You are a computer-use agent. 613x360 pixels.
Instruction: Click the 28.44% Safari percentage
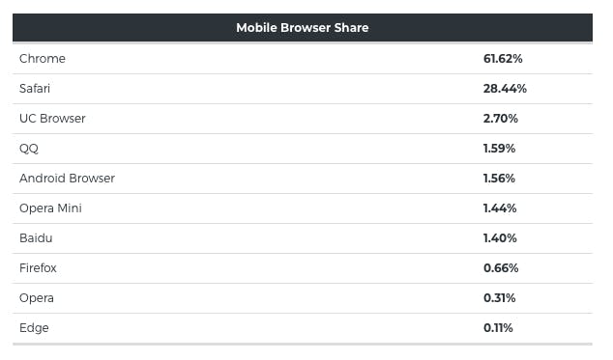click(x=505, y=89)
